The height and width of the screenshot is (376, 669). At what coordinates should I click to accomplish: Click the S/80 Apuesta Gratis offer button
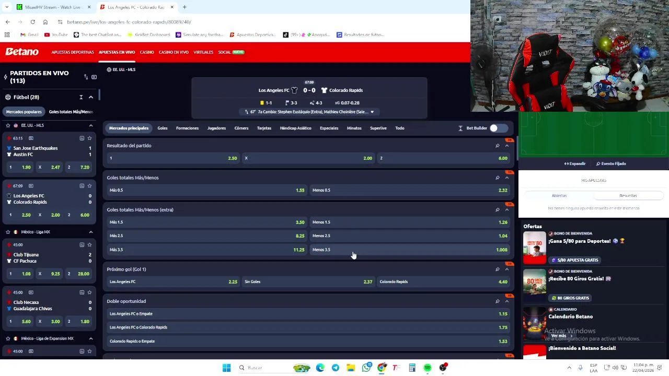click(574, 260)
